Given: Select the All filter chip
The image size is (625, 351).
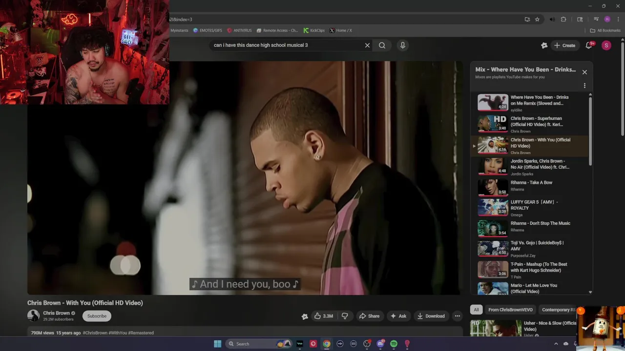Looking at the screenshot, I should click(476, 310).
